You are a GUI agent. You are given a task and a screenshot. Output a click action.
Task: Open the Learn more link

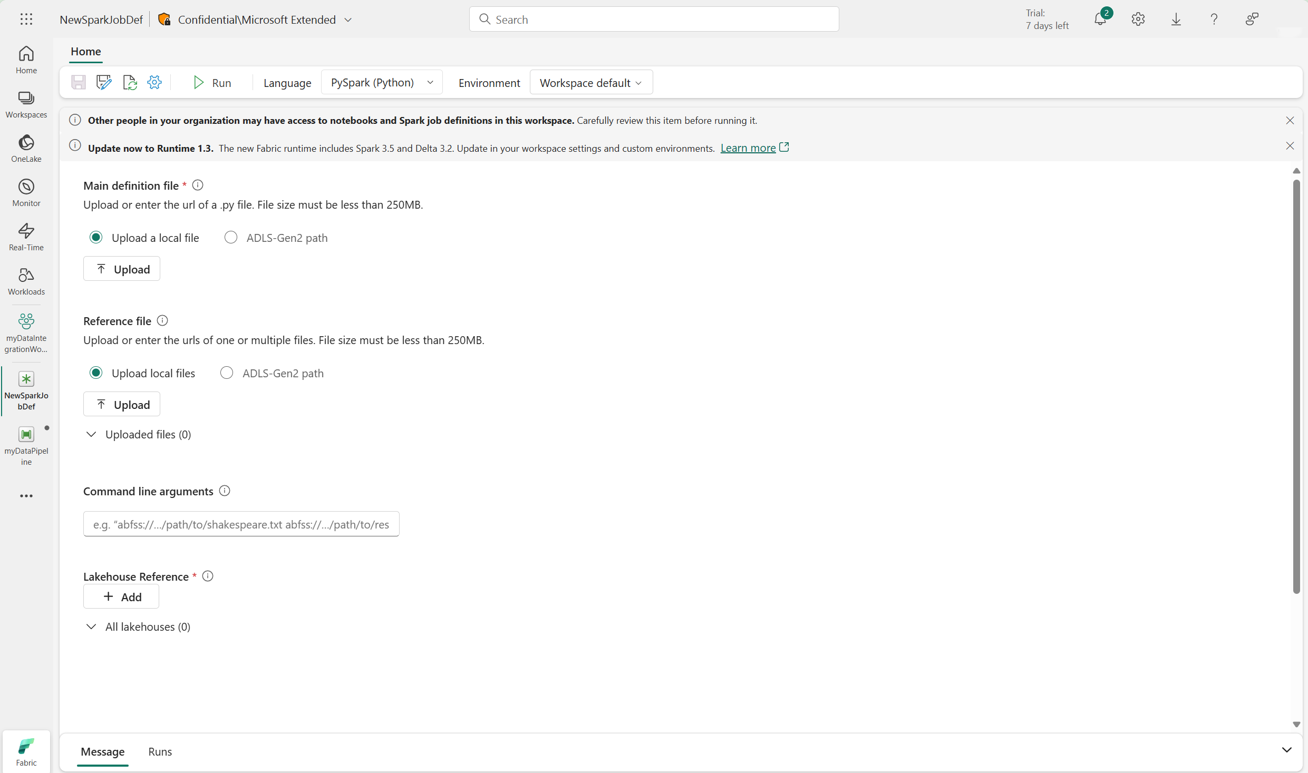pyautogui.click(x=748, y=148)
